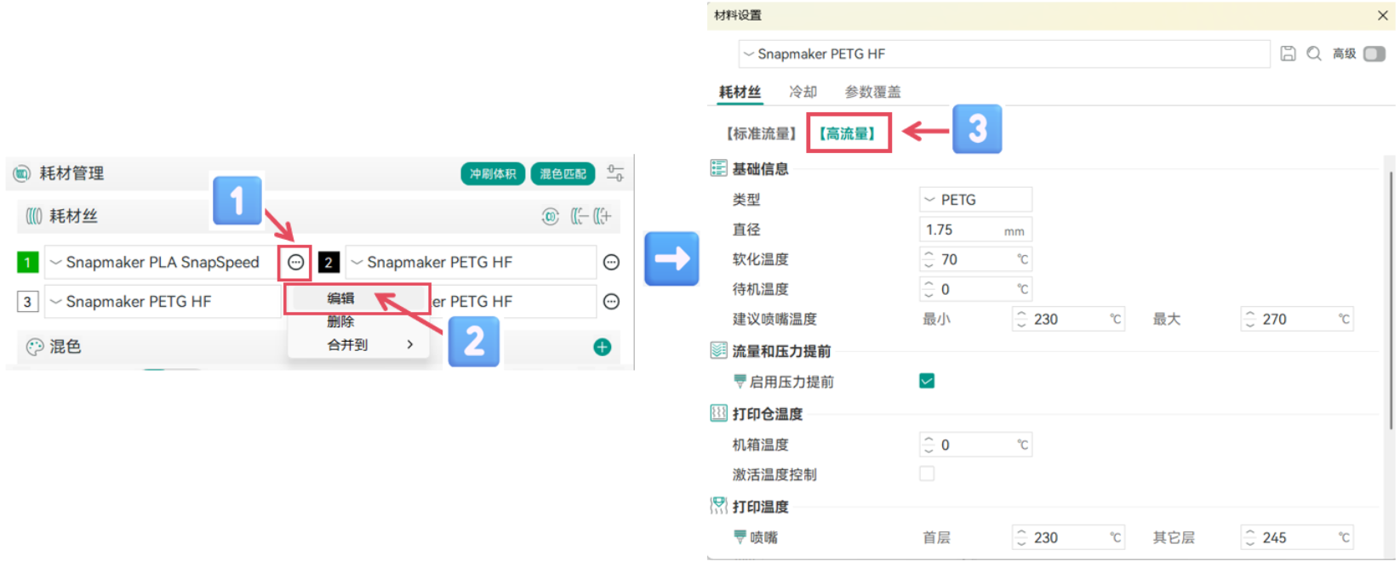Click the 最小 nozzle temperature 230 field

[1068, 320]
